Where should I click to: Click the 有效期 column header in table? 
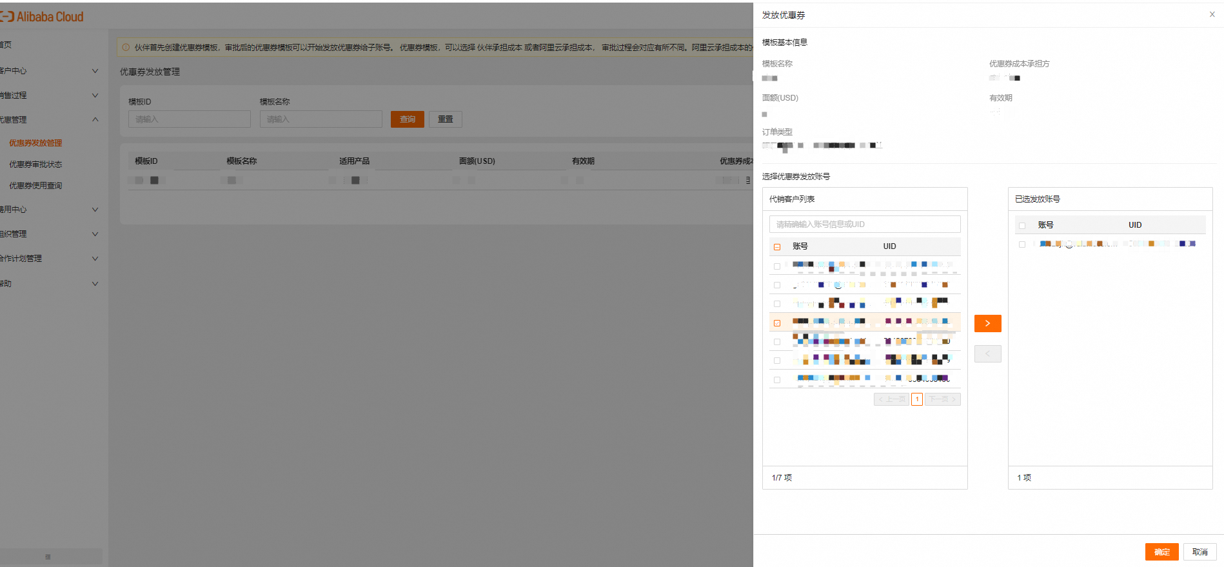tap(583, 161)
